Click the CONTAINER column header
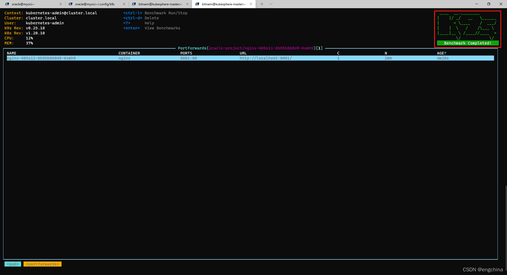Image resolution: width=507 pixels, height=275 pixels. (x=129, y=53)
